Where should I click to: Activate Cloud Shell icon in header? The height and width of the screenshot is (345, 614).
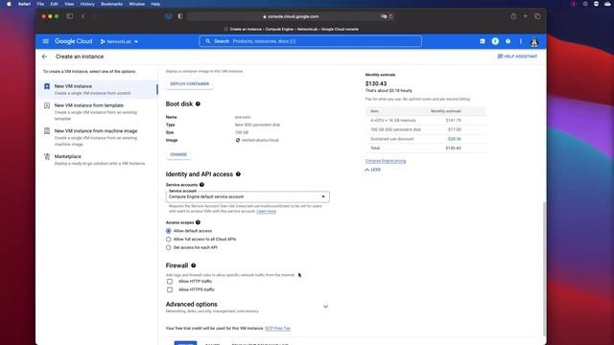coord(483,41)
